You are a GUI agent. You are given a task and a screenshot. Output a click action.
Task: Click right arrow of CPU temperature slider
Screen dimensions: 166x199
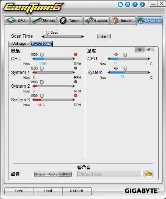(x=149, y=59)
